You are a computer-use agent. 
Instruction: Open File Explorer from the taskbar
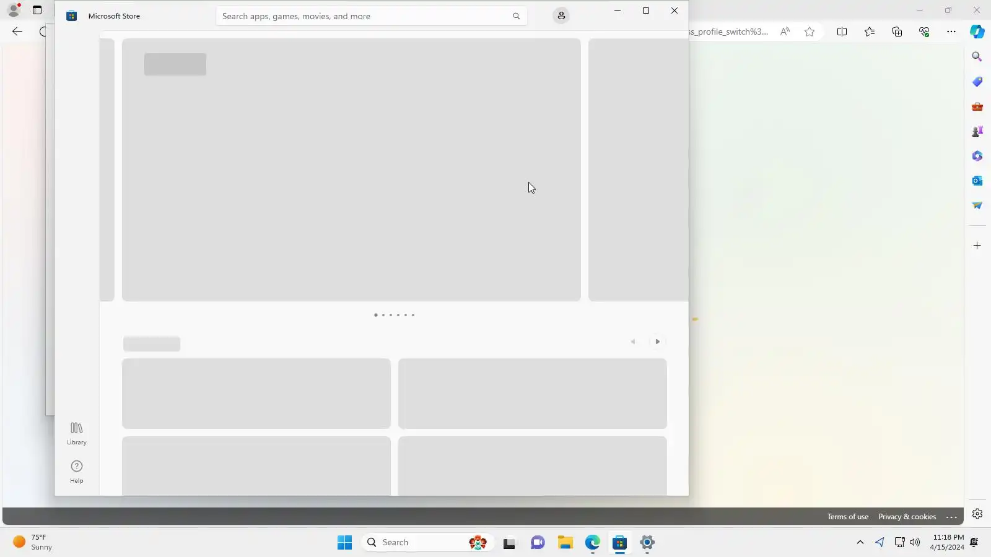[x=565, y=543]
